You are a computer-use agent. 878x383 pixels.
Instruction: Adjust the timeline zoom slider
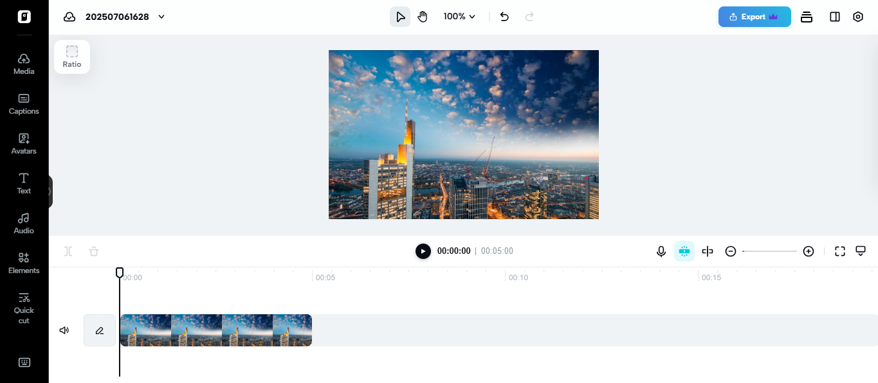point(769,251)
